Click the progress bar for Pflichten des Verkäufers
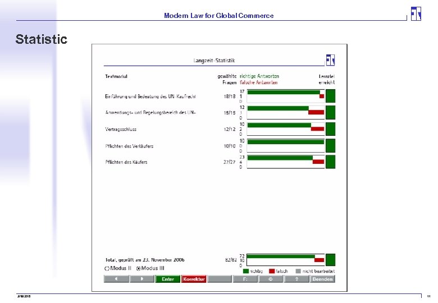 [x=286, y=145]
